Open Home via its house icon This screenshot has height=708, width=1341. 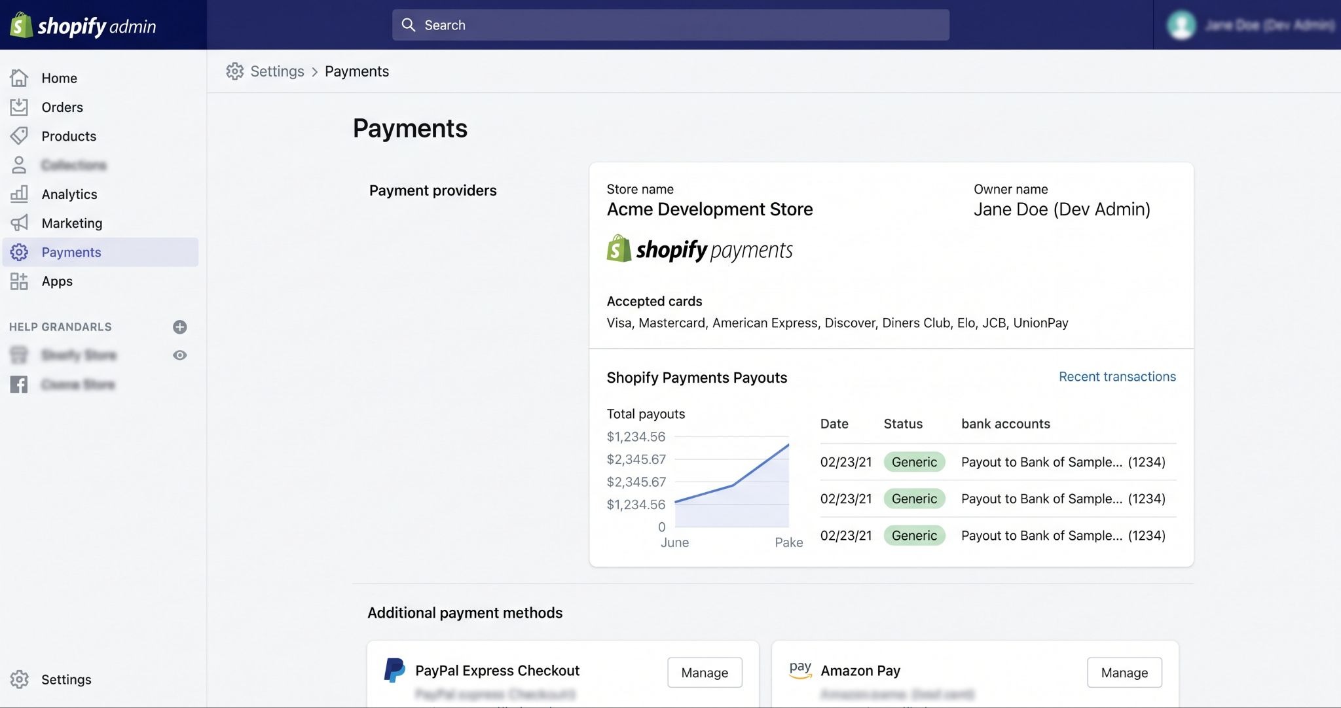click(19, 78)
